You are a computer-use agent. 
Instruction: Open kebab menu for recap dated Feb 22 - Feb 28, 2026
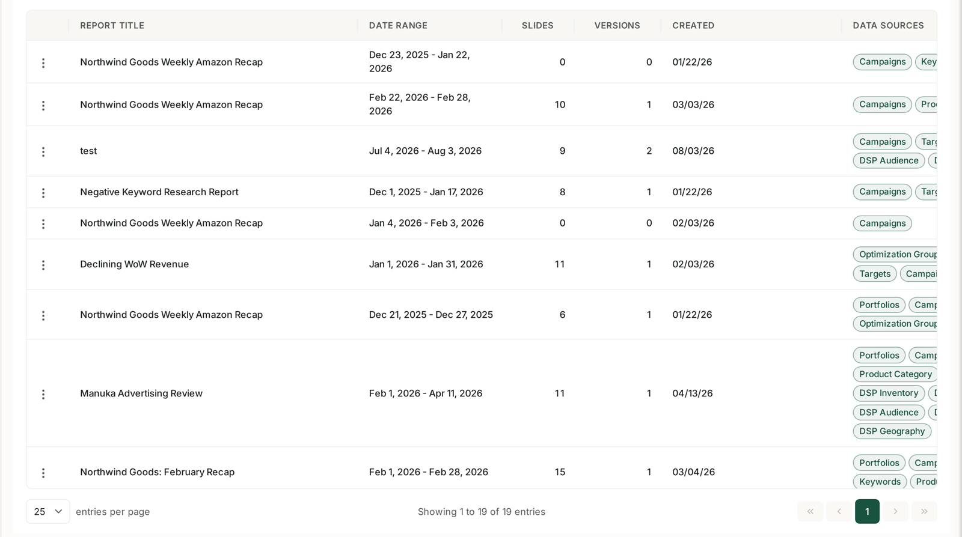43,106
